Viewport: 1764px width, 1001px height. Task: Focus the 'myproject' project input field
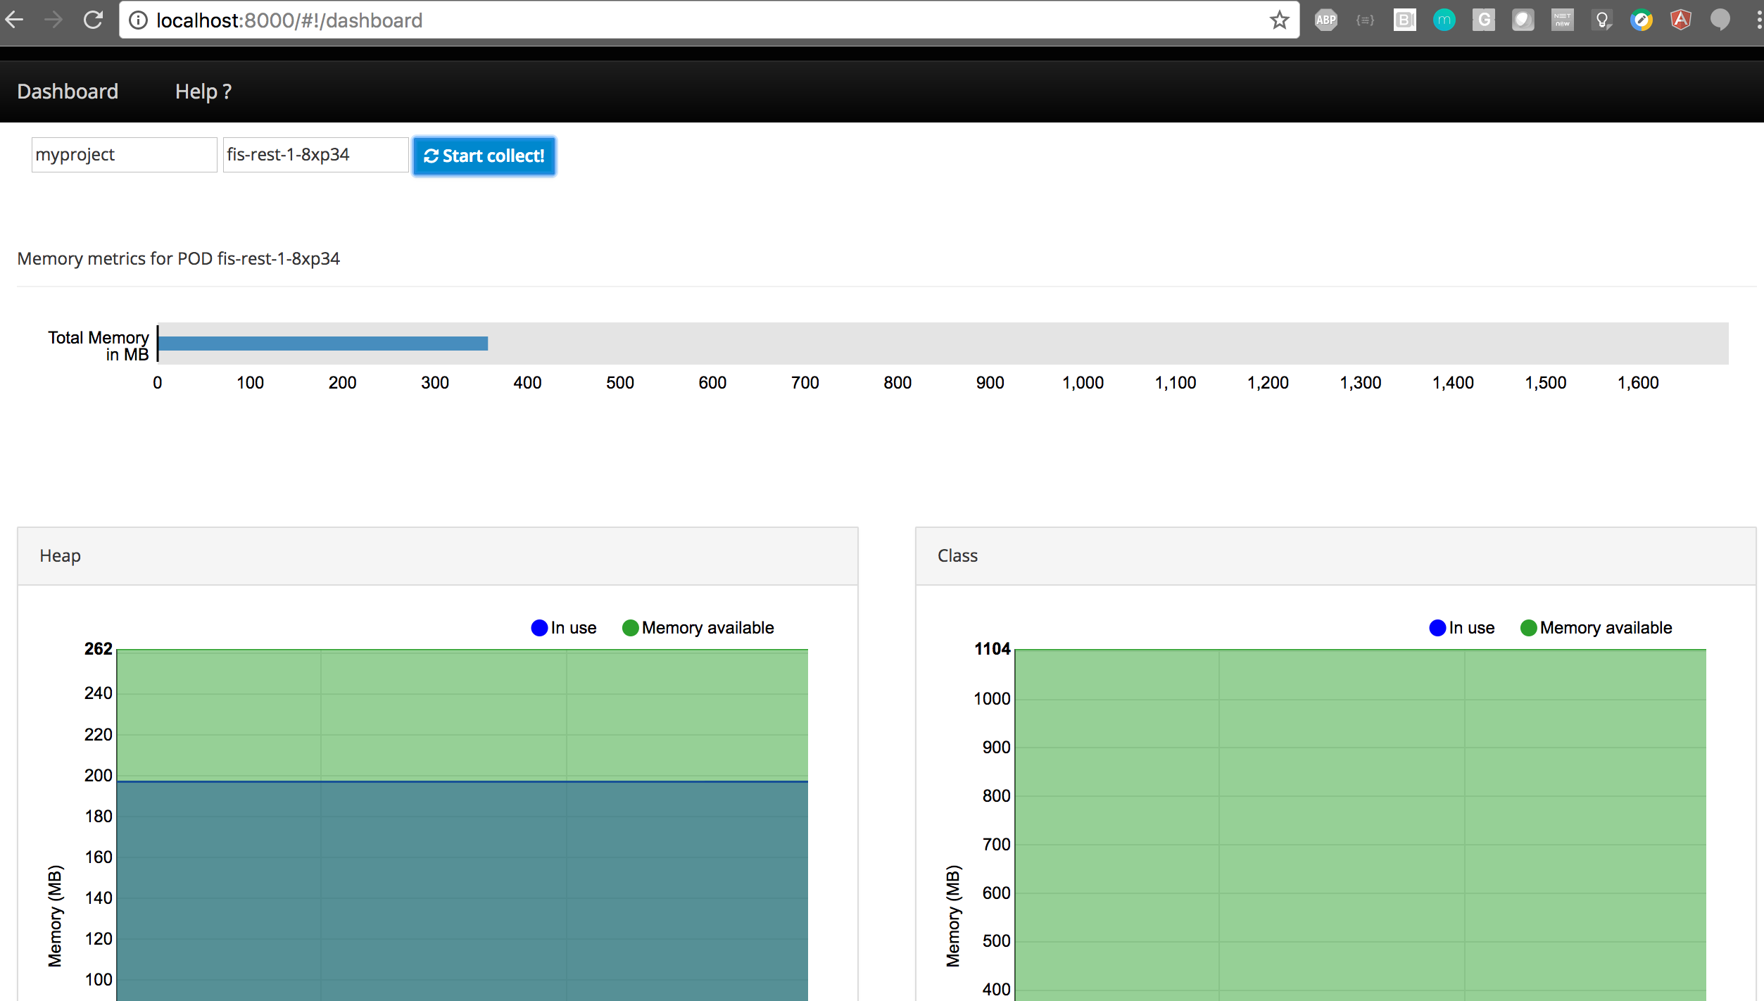click(x=124, y=155)
